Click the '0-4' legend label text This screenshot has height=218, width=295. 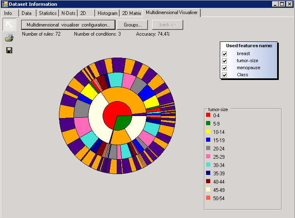click(216, 116)
